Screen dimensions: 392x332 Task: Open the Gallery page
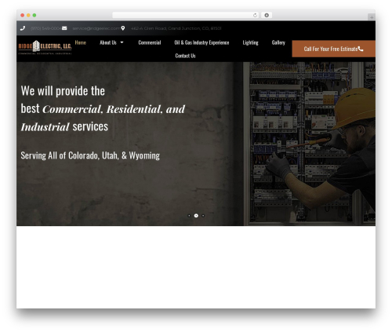tap(278, 42)
